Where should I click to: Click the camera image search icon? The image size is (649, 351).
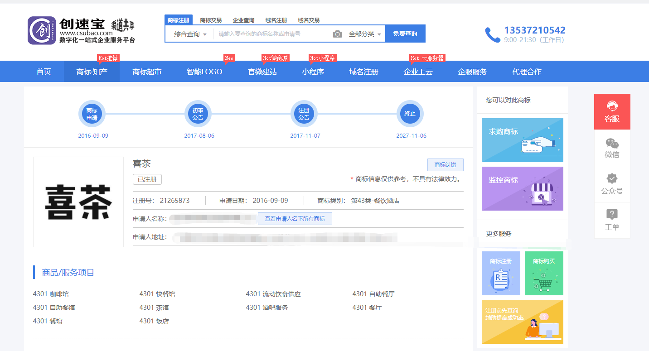pos(337,34)
